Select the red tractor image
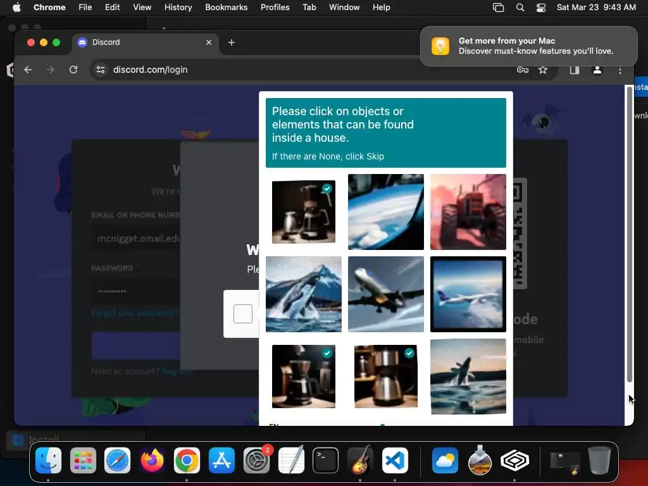This screenshot has width=648, height=486. click(x=468, y=212)
